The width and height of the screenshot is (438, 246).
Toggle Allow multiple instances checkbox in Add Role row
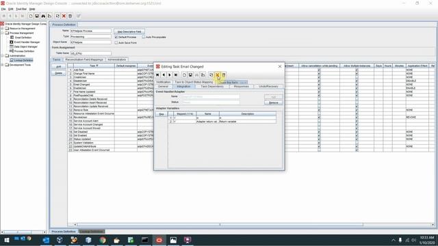[x=357, y=70]
